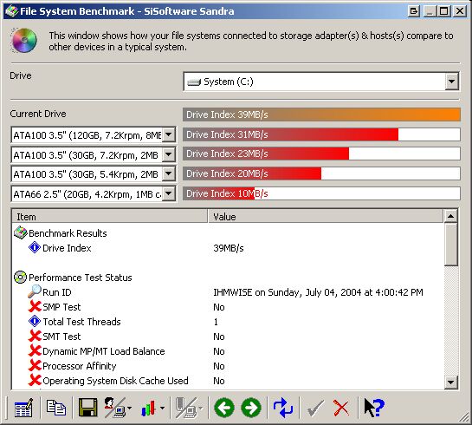This screenshot has height=425, width=472.
Task: Click the Drive Index 23MB/s bar
Action: [x=321, y=154]
